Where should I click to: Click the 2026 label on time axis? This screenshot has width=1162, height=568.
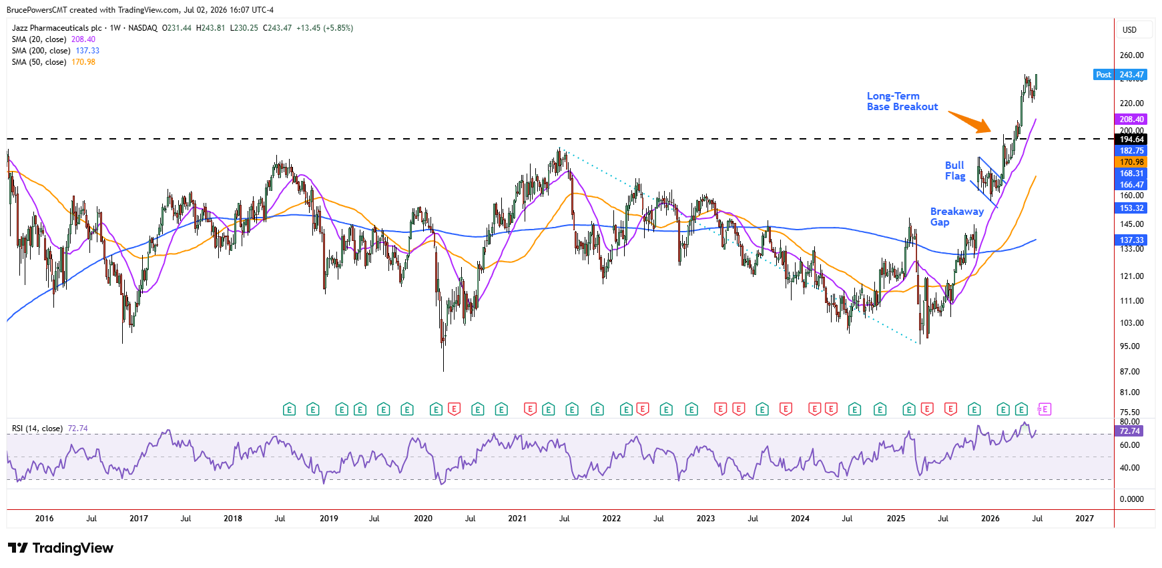click(x=990, y=519)
